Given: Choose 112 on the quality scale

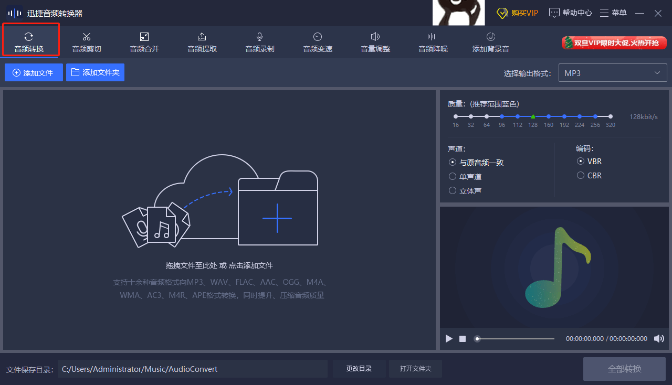Looking at the screenshot, I should click(518, 116).
